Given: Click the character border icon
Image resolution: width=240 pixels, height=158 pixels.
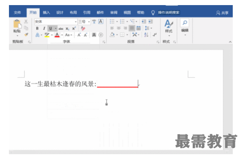Looking at the screenshot, I should [101, 22].
